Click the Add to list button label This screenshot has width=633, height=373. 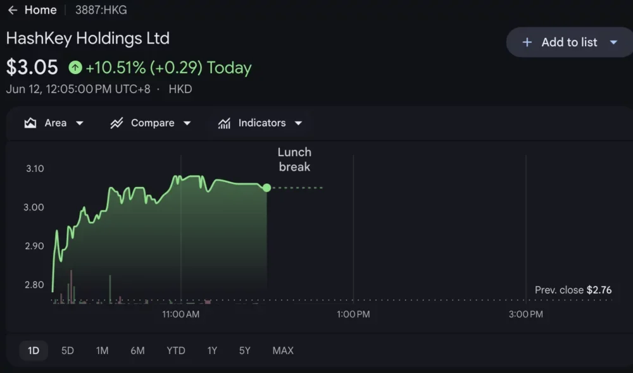[x=569, y=42]
